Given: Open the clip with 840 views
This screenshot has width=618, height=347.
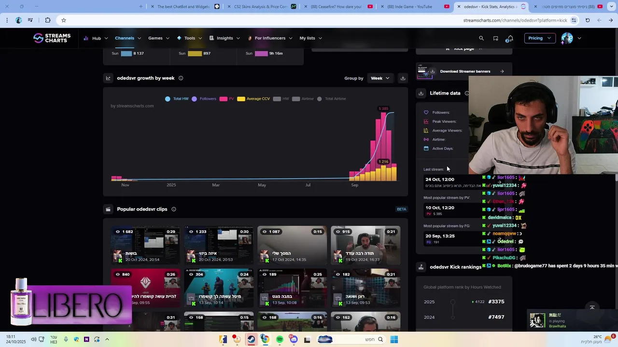Looking at the screenshot, I should point(145,288).
